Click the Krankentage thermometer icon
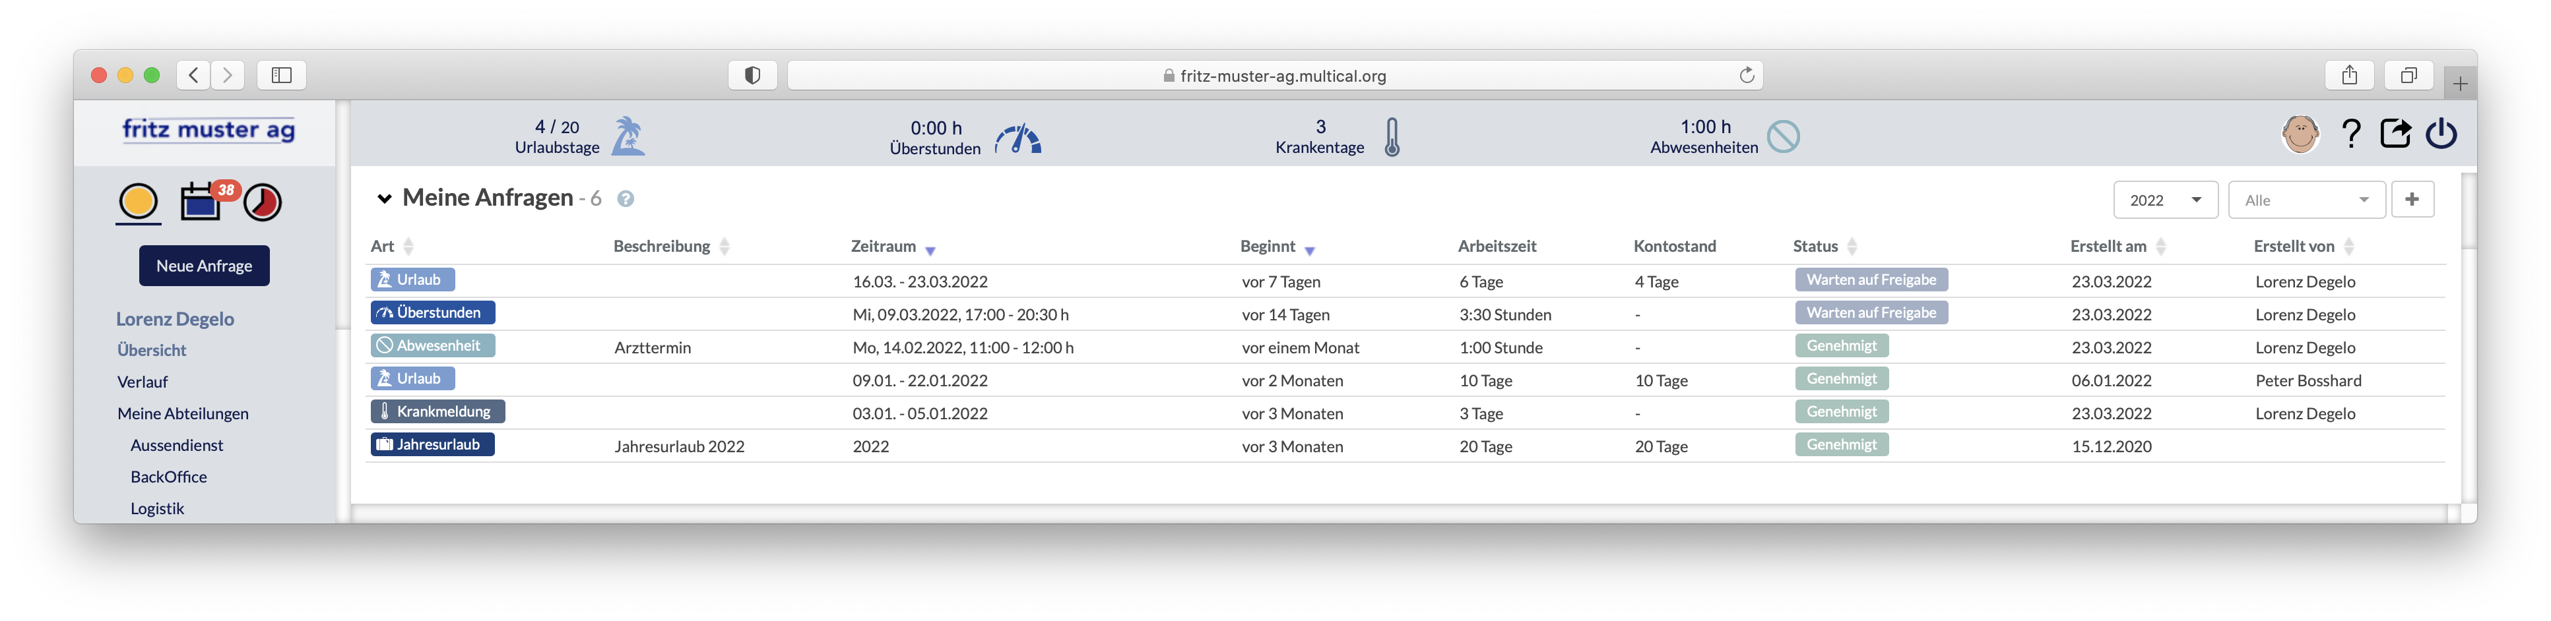The height and width of the screenshot is (621, 2551). (x=1392, y=137)
